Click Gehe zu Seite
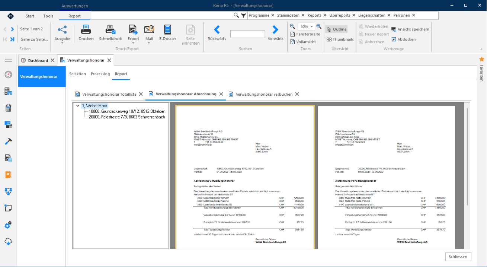This screenshot has width=487, height=267. pyautogui.click(x=34, y=39)
